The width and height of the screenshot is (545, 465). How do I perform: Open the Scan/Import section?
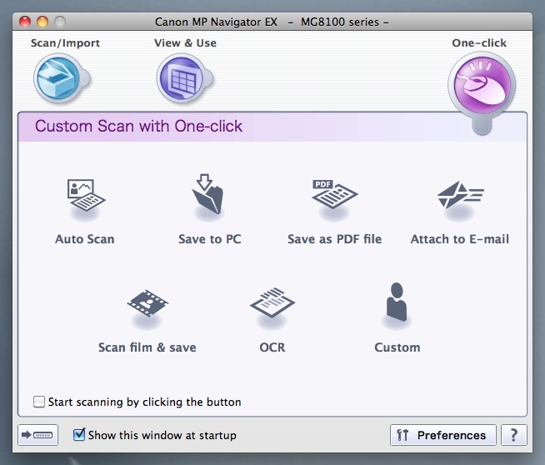coord(57,78)
